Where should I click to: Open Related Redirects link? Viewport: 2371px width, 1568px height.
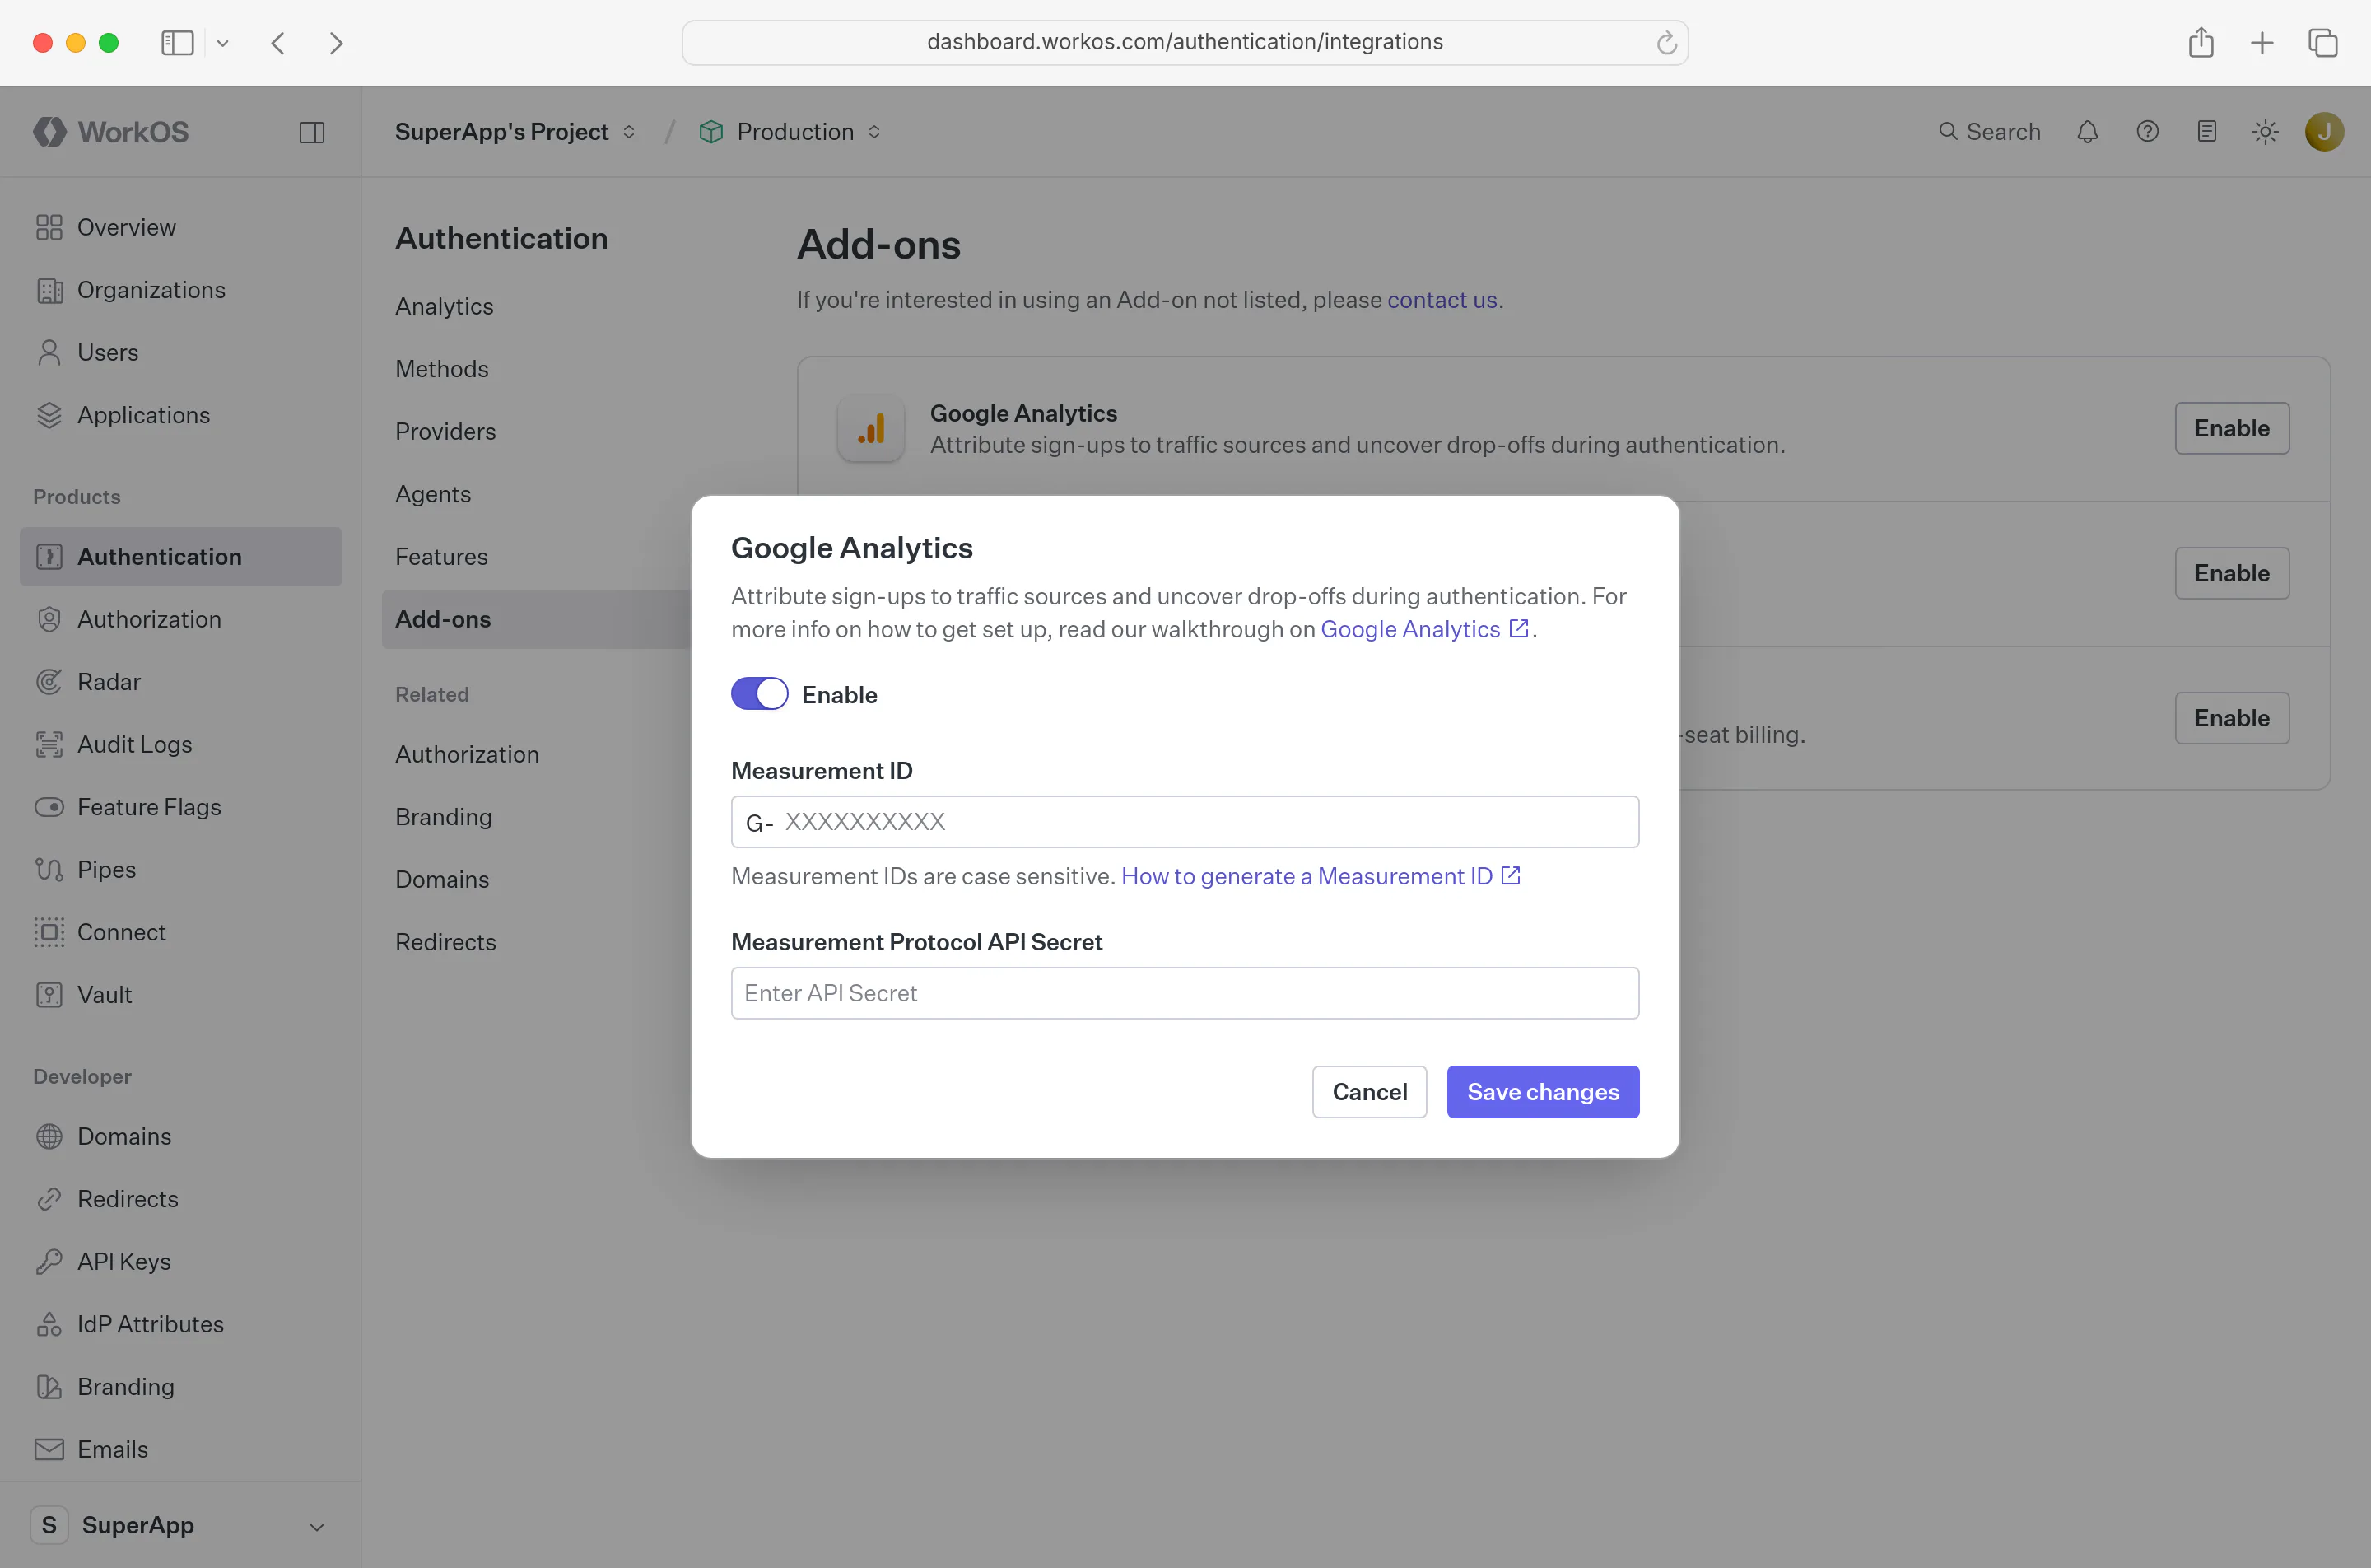(x=445, y=942)
